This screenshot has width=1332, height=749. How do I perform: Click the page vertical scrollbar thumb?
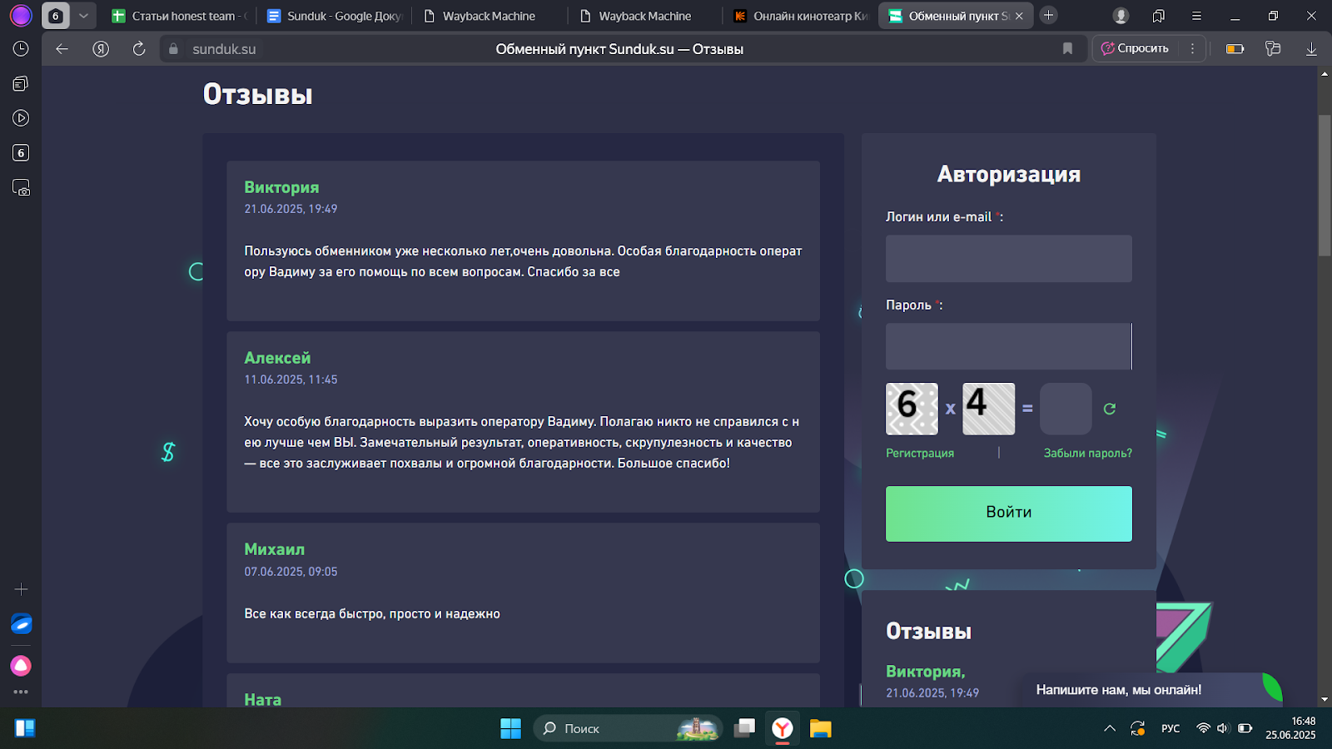pyautogui.click(x=1325, y=185)
